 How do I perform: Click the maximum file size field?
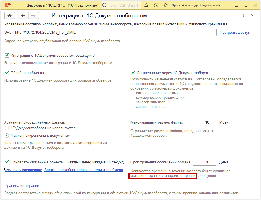[201, 122]
